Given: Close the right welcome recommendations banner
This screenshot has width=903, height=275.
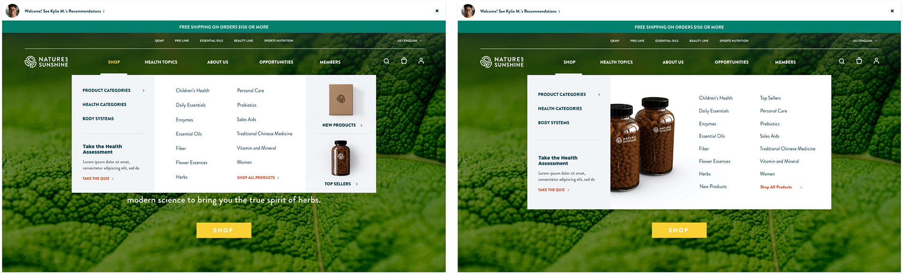Looking at the screenshot, I should click(x=892, y=11).
